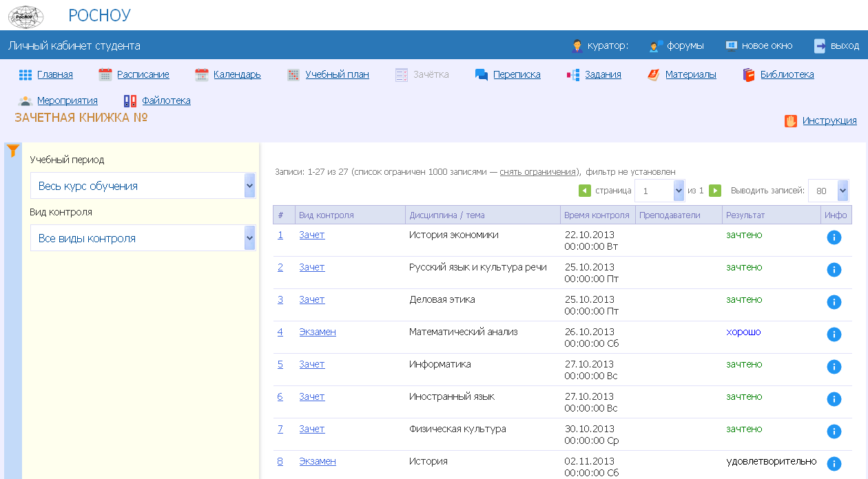Open Экзамен link for История row

[317, 461]
